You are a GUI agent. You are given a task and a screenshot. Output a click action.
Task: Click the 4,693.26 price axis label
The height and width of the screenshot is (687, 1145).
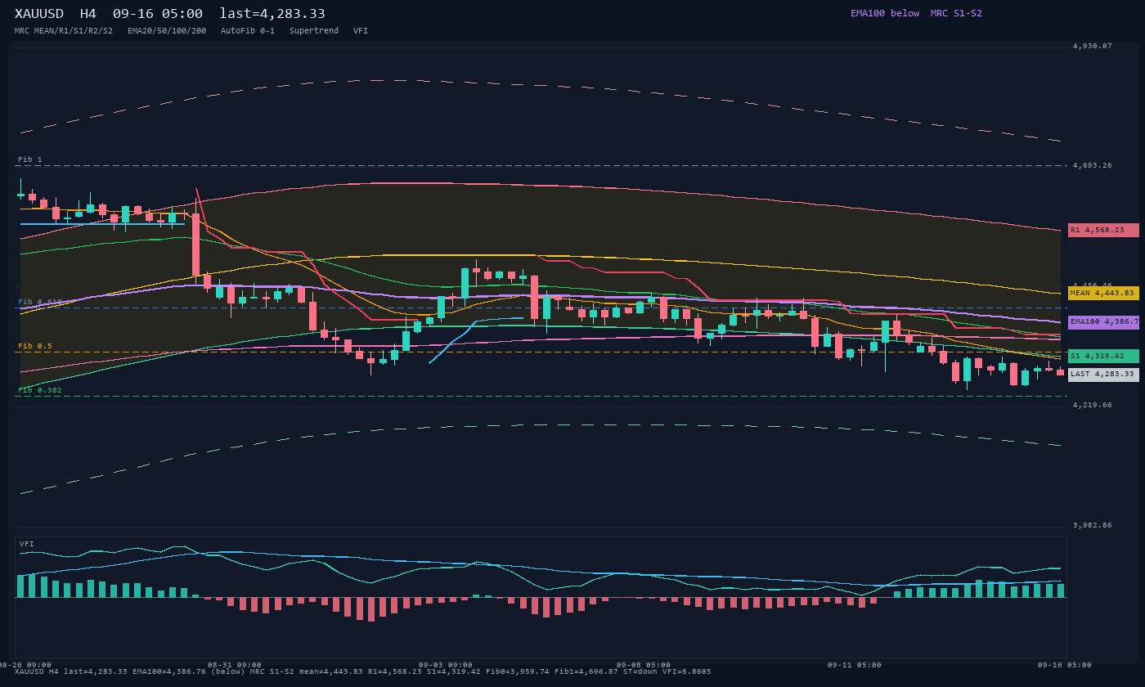[1093, 166]
